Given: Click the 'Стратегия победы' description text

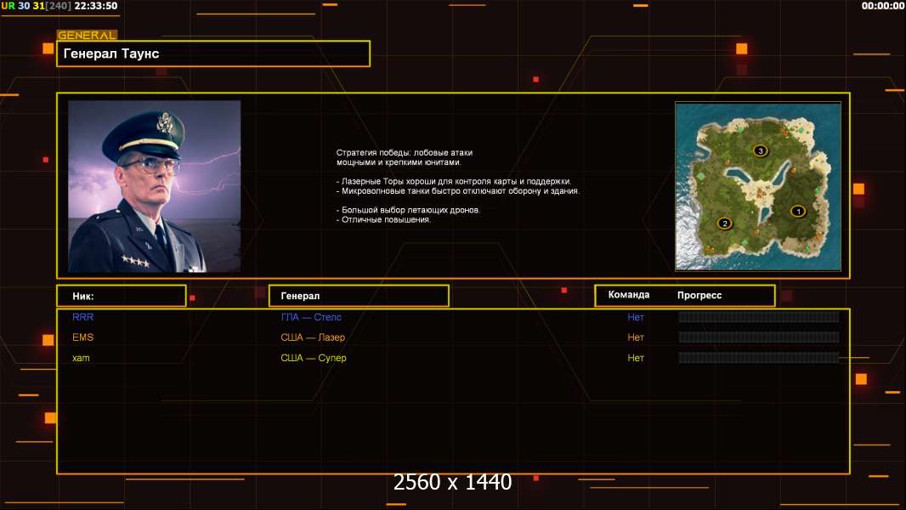Looking at the screenshot, I should click(405, 157).
